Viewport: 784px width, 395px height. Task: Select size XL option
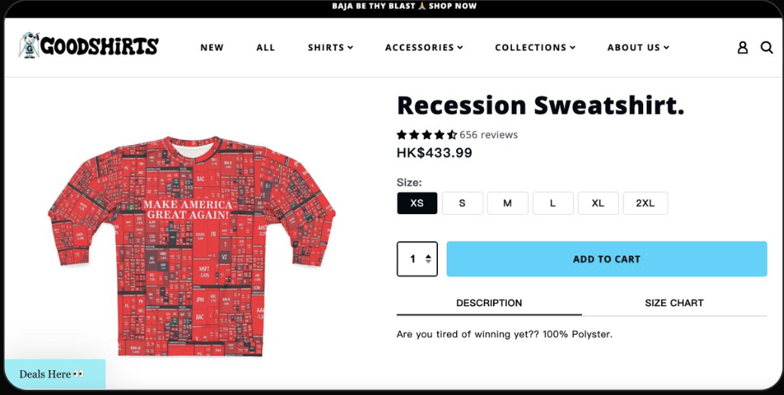(x=598, y=203)
